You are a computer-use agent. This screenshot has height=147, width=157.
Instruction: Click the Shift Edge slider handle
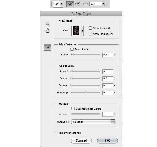point(86,92)
